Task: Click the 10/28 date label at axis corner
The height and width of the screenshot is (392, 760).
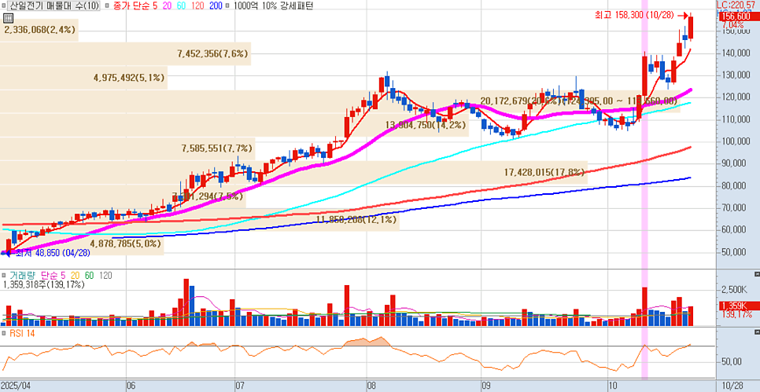Action: pyautogui.click(x=732, y=386)
